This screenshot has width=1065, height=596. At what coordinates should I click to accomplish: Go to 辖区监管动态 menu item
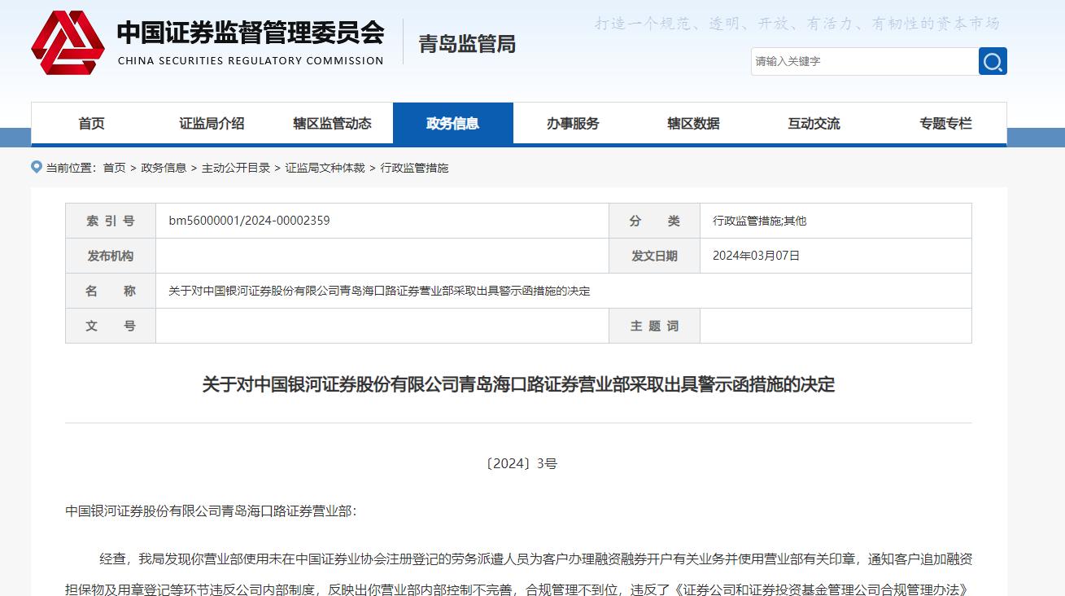332,124
